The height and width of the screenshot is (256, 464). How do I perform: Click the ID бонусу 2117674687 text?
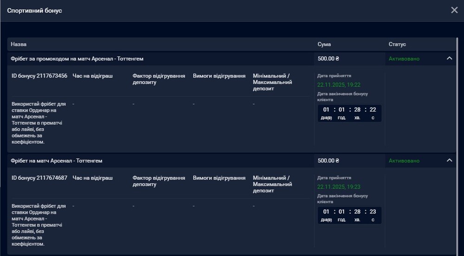(x=39, y=178)
